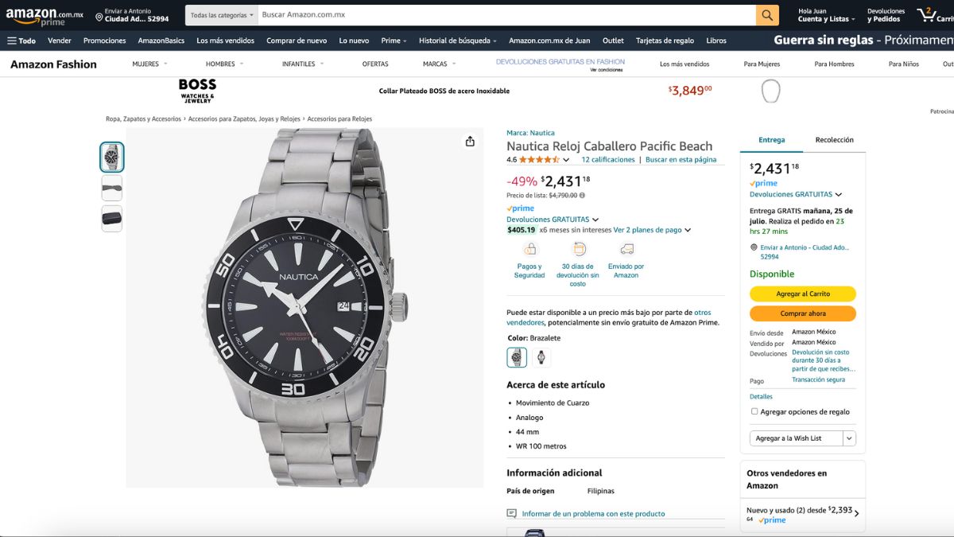This screenshot has height=537, width=954.
Task: Expand Agregar a la Wish List arrow
Action: click(849, 438)
